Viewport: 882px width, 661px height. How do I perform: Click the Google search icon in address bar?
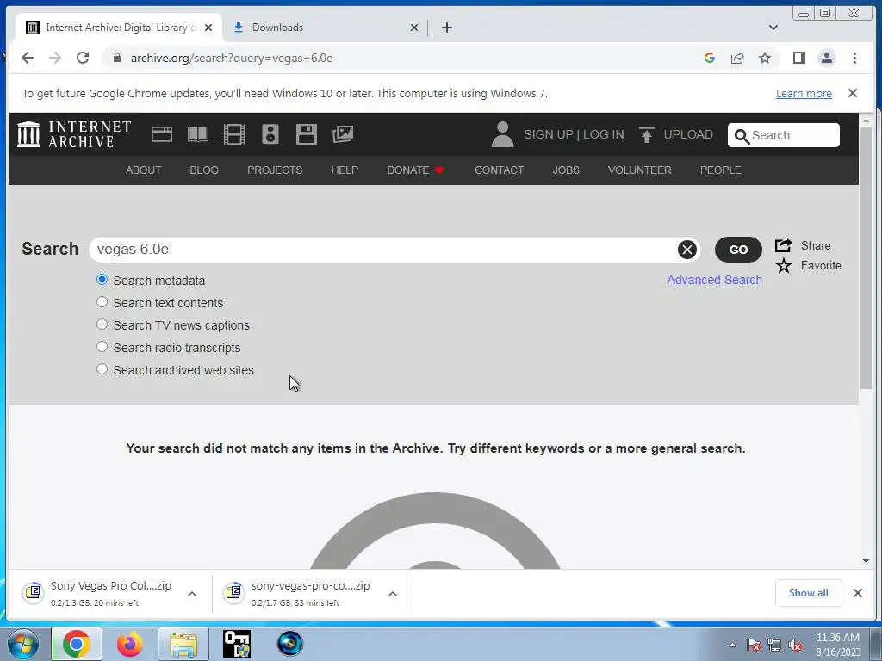710,58
